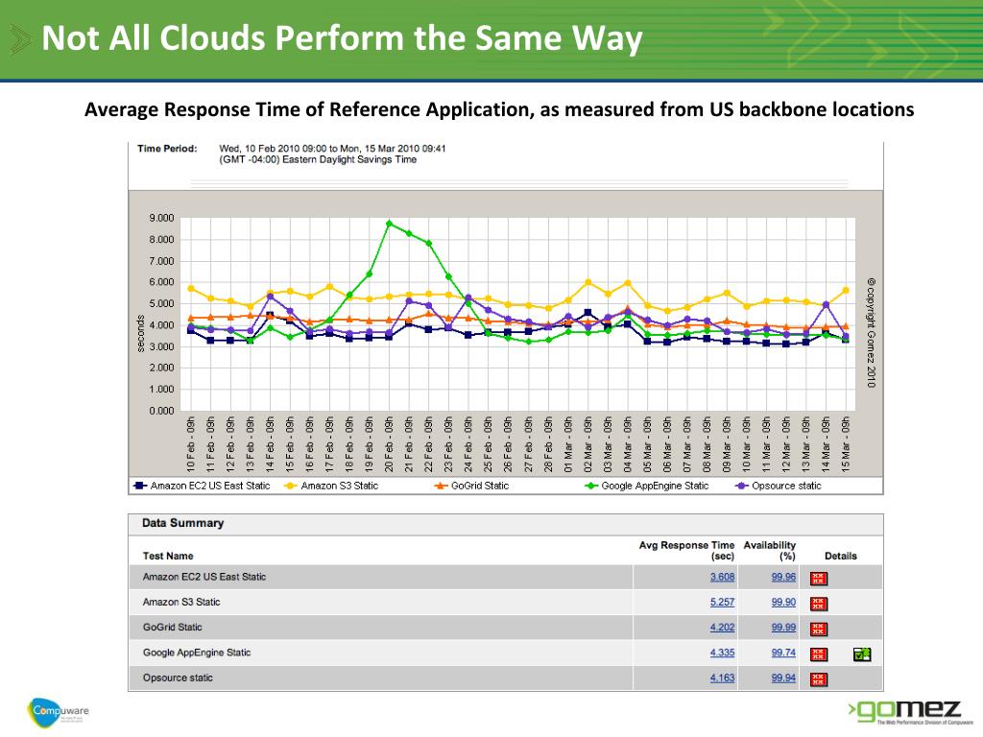Open Google AppEngine availability link 99.74
The width and height of the screenshot is (983, 737).
pyautogui.click(x=783, y=653)
